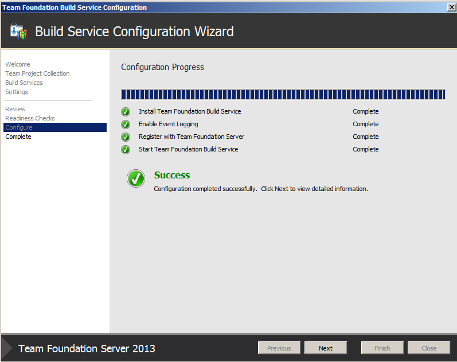The width and height of the screenshot is (457, 362).
Task: Click the configuration progress bar
Action: 283,95
